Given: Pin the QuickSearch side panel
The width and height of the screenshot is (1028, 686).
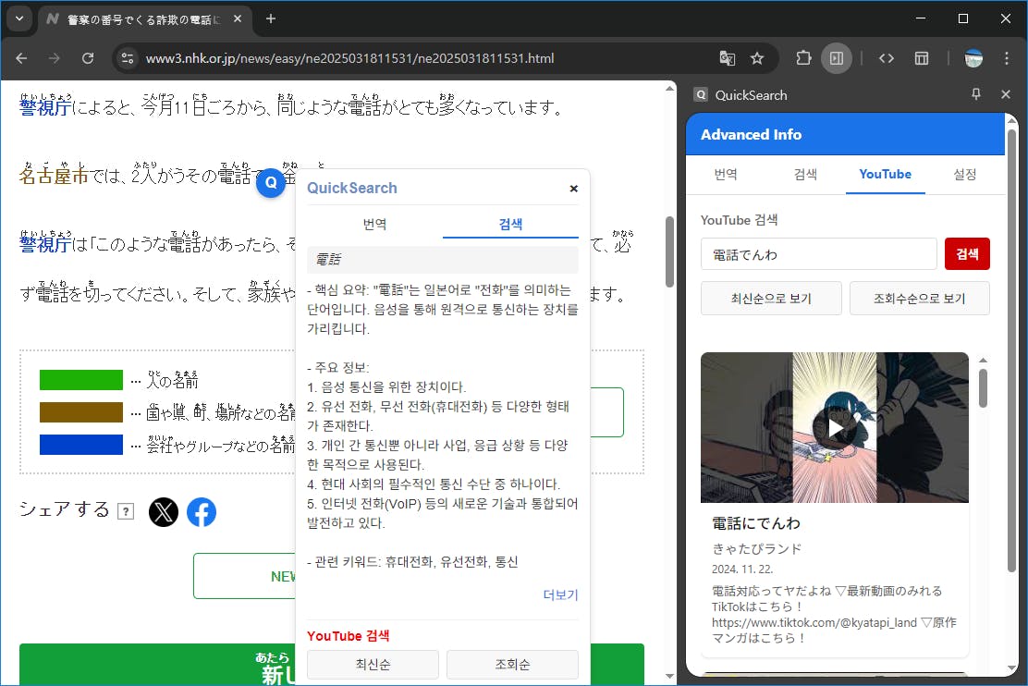Looking at the screenshot, I should (975, 94).
